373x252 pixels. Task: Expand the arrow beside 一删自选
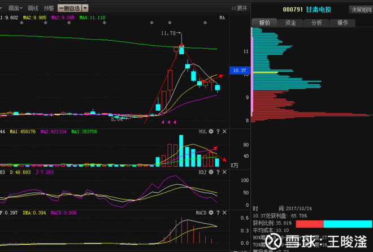(x=85, y=8)
